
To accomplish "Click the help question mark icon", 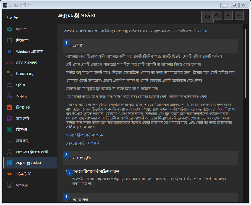I will tap(207, 17).
